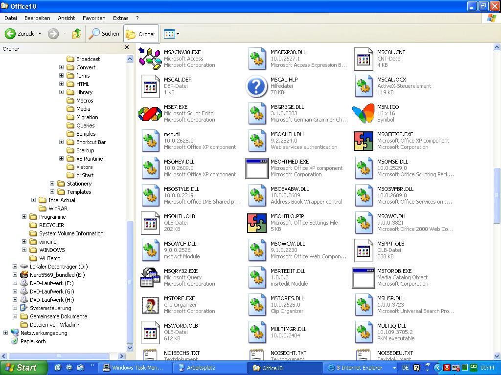Select the MSQRY32.EXE Microsoft Query icon

150,277
